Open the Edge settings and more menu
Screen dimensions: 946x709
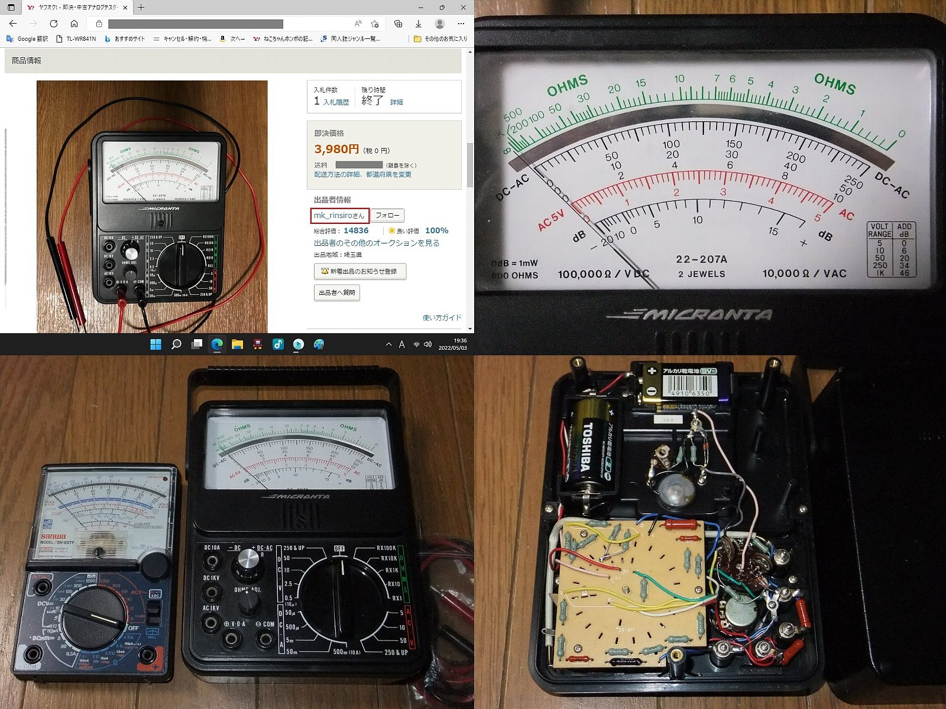pos(461,24)
